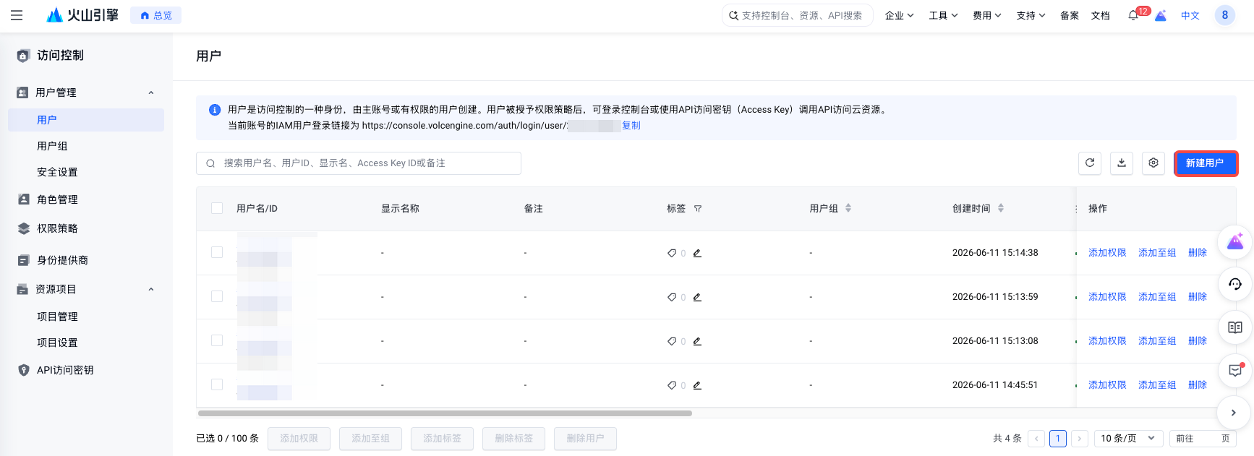The width and height of the screenshot is (1254, 456).
Task: Open the hamburger menu at top left
Action: [17, 15]
